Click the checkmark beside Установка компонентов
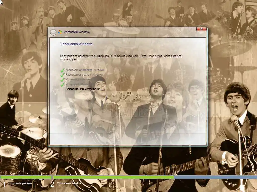This screenshot has width=257, height=192. (62, 80)
